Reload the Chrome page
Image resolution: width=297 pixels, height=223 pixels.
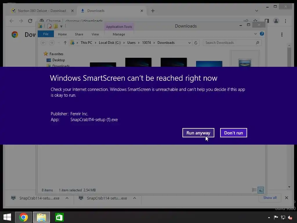tap(30, 21)
